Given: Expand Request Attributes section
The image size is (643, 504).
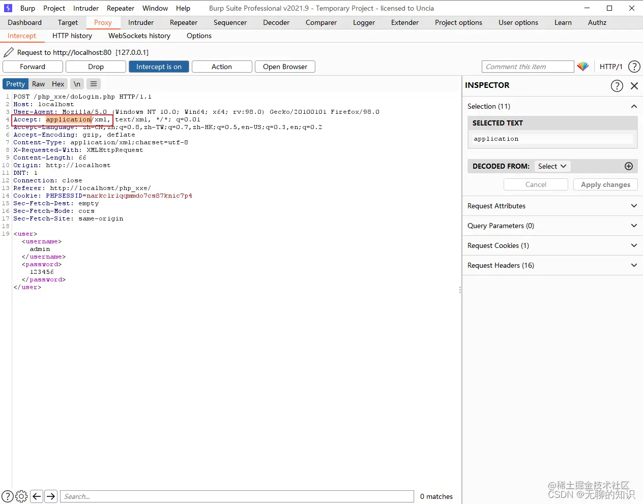Looking at the screenshot, I should 552,206.
